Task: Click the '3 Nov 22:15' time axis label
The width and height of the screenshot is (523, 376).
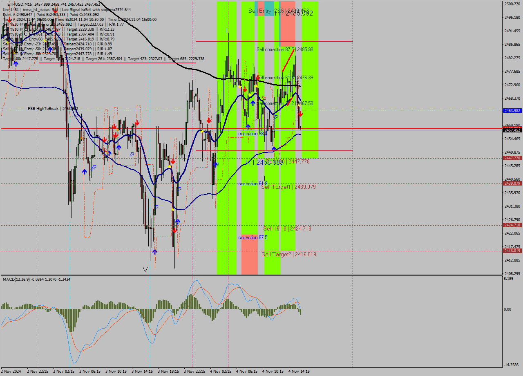Action: (x=194, y=372)
